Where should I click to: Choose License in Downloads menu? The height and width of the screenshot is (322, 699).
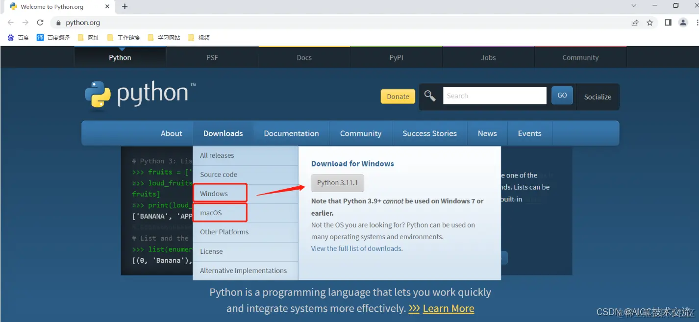(246, 251)
